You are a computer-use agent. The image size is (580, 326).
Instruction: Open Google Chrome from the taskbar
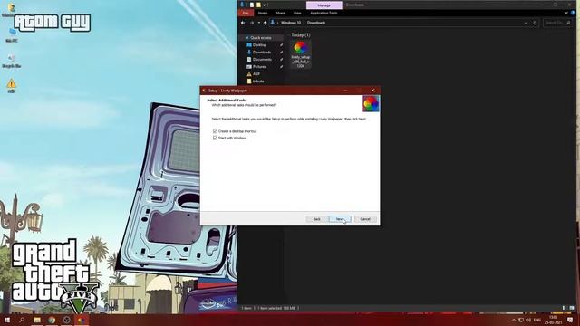click(x=52, y=320)
